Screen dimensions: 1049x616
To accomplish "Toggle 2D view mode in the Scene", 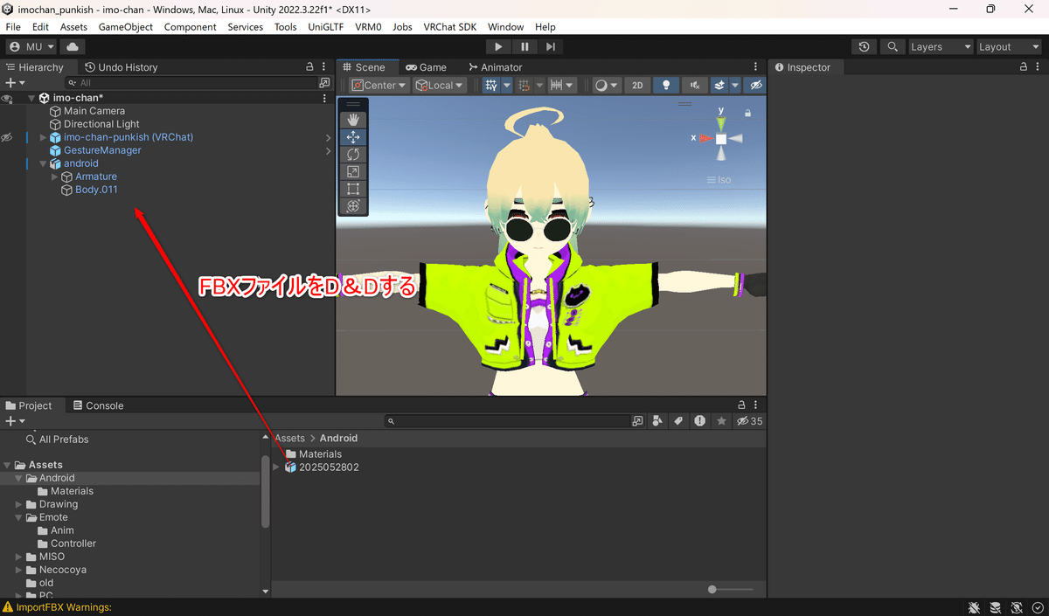I will [637, 85].
